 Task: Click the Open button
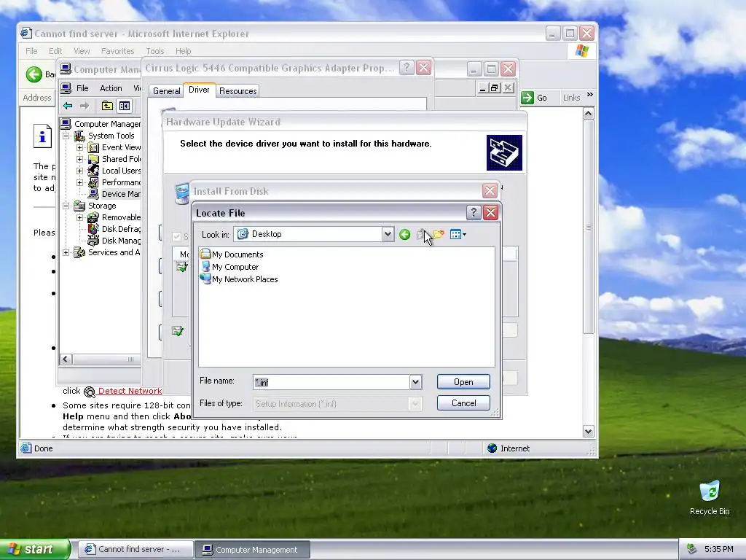click(x=463, y=382)
